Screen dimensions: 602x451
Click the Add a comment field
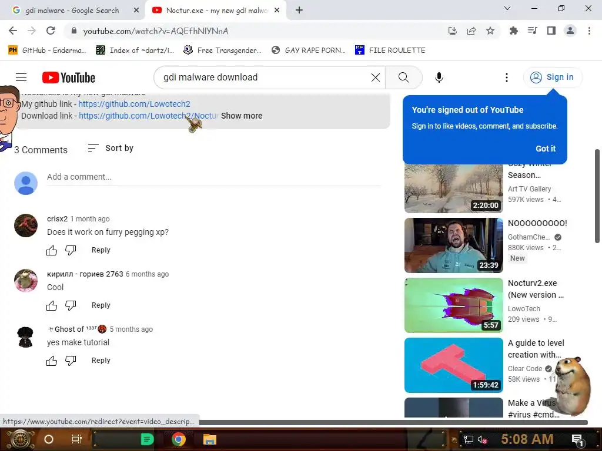(214, 177)
